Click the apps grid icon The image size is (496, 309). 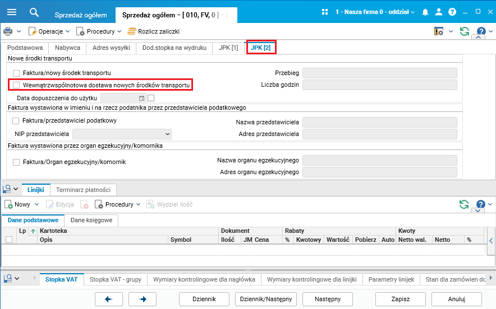click(x=324, y=12)
